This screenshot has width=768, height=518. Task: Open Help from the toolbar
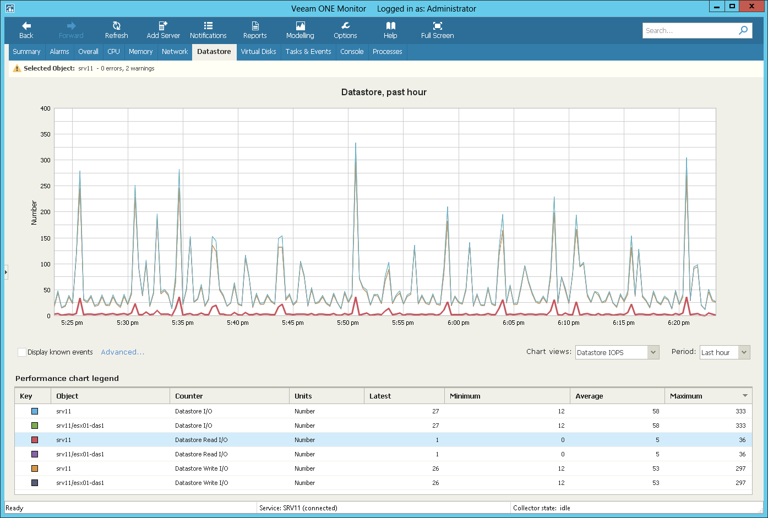click(390, 30)
